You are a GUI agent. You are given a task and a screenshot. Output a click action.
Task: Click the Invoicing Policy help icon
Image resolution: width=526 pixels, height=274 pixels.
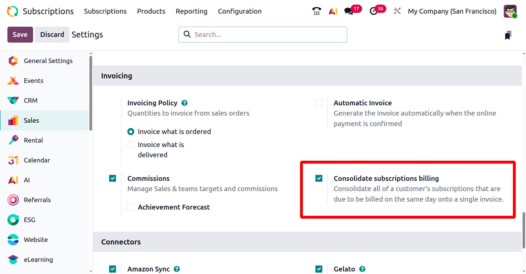pyautogui.click(x=185, y=103)
